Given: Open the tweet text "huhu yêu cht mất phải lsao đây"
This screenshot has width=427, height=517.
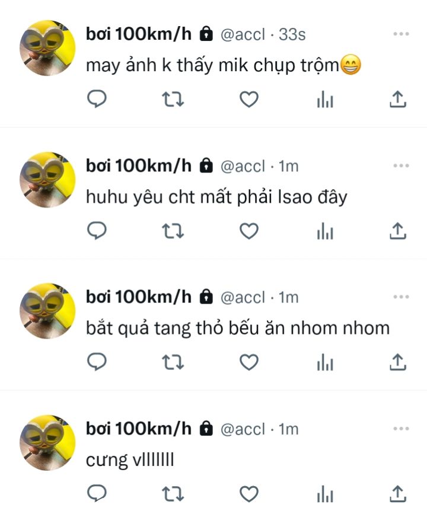Looking at the screenshot, I should coord(216,197).
